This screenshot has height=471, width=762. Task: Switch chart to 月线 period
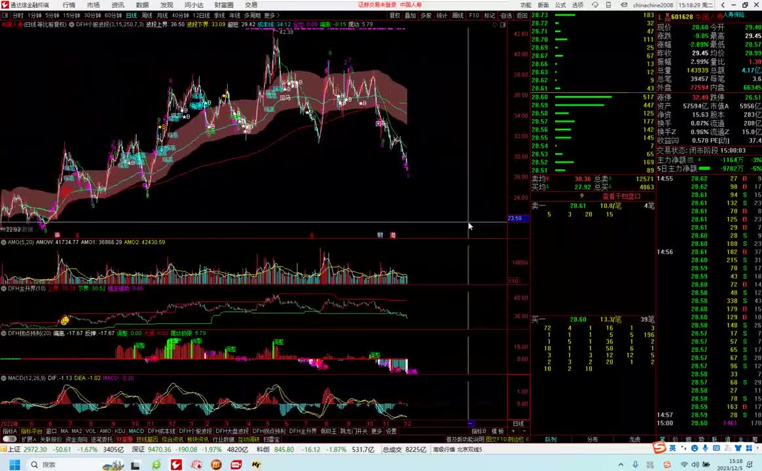click(162, 16)
